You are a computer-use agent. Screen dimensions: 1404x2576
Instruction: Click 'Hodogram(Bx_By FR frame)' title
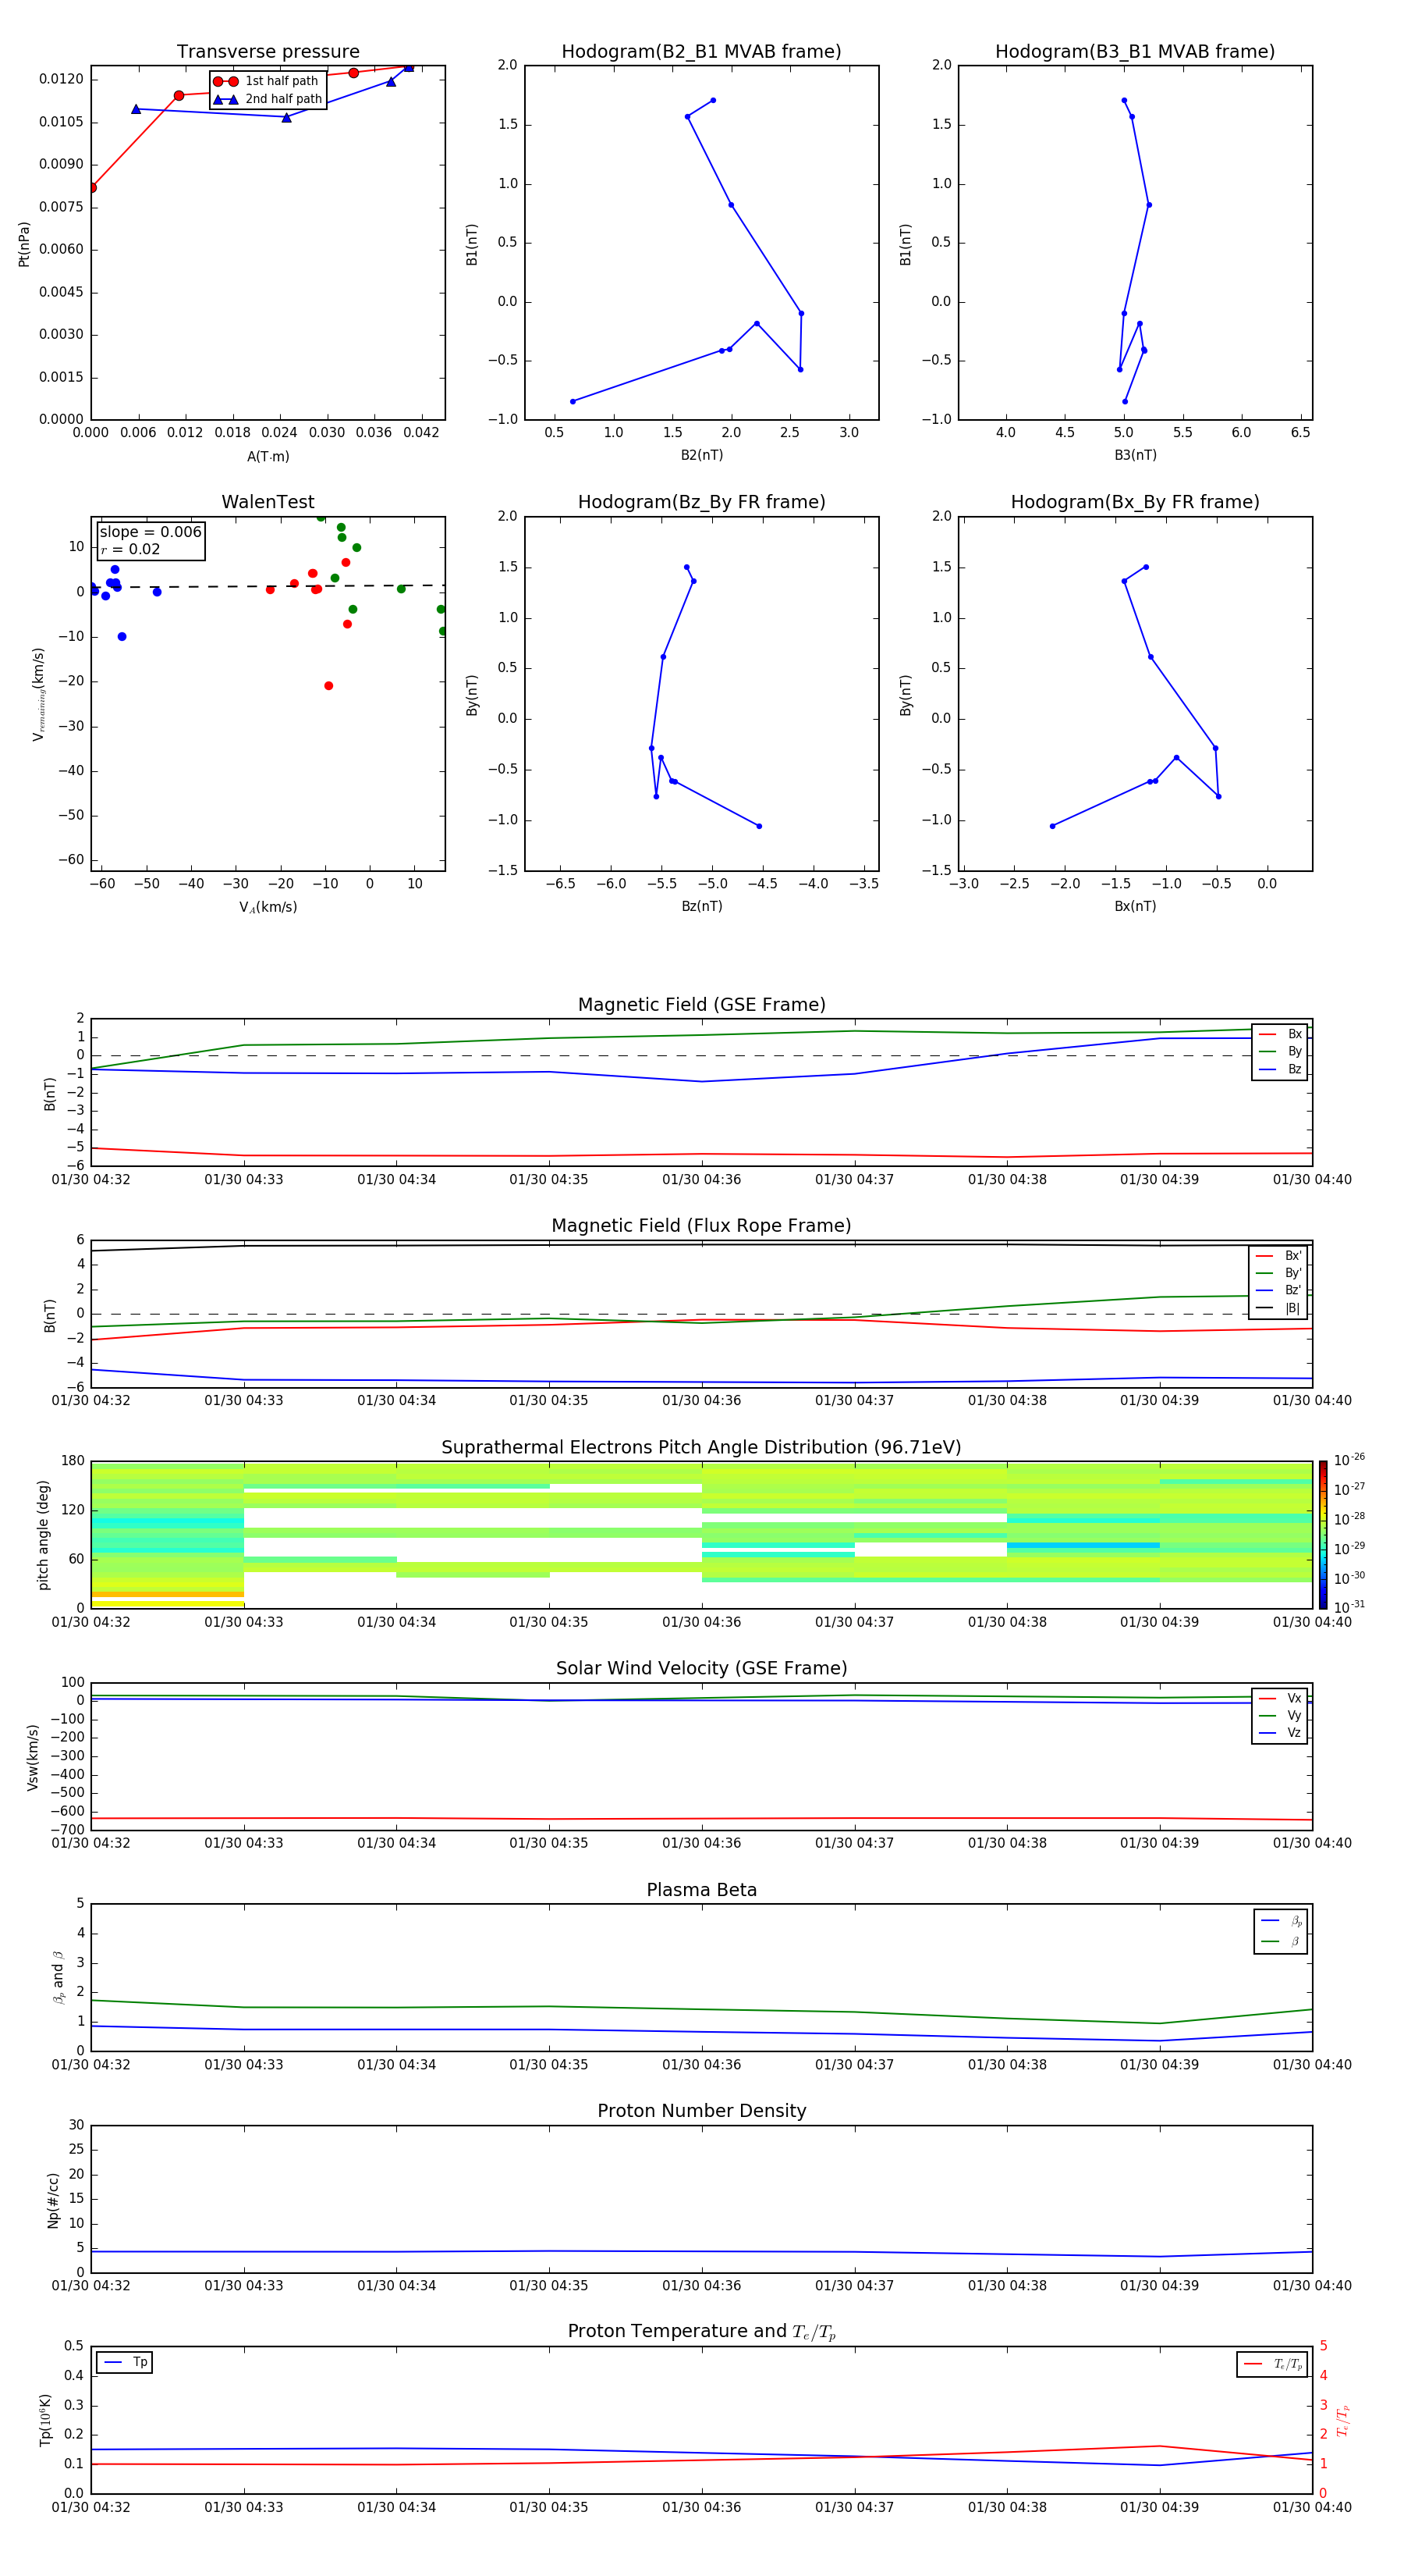(x=1135, y=502)
